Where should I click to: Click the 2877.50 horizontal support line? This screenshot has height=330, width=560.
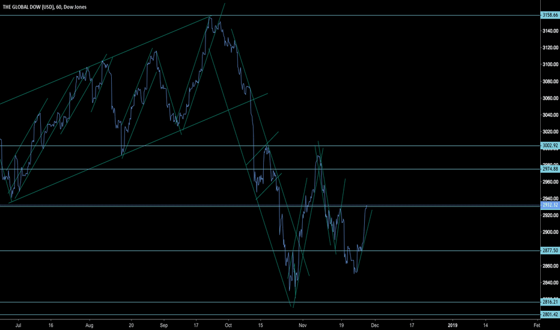click(270, 251)
